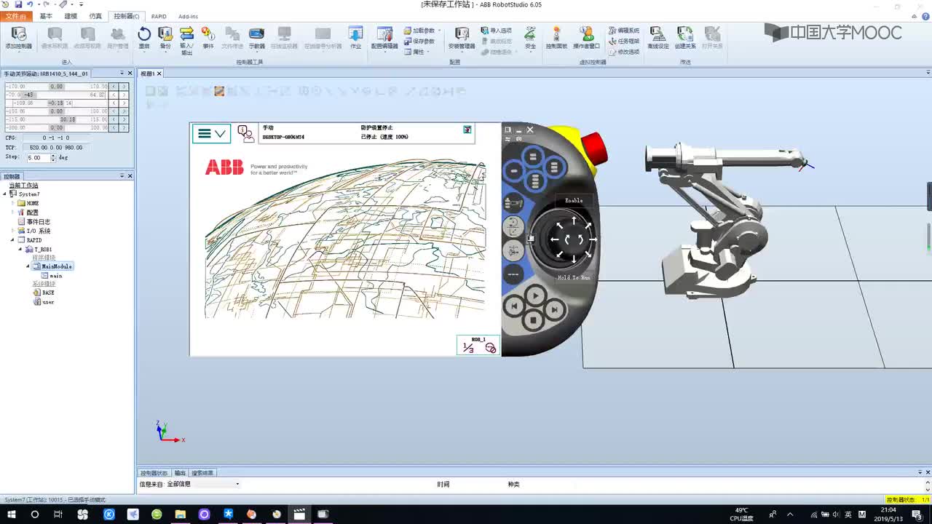Expand the 配置 configuration node

click(x=12, y=213)
